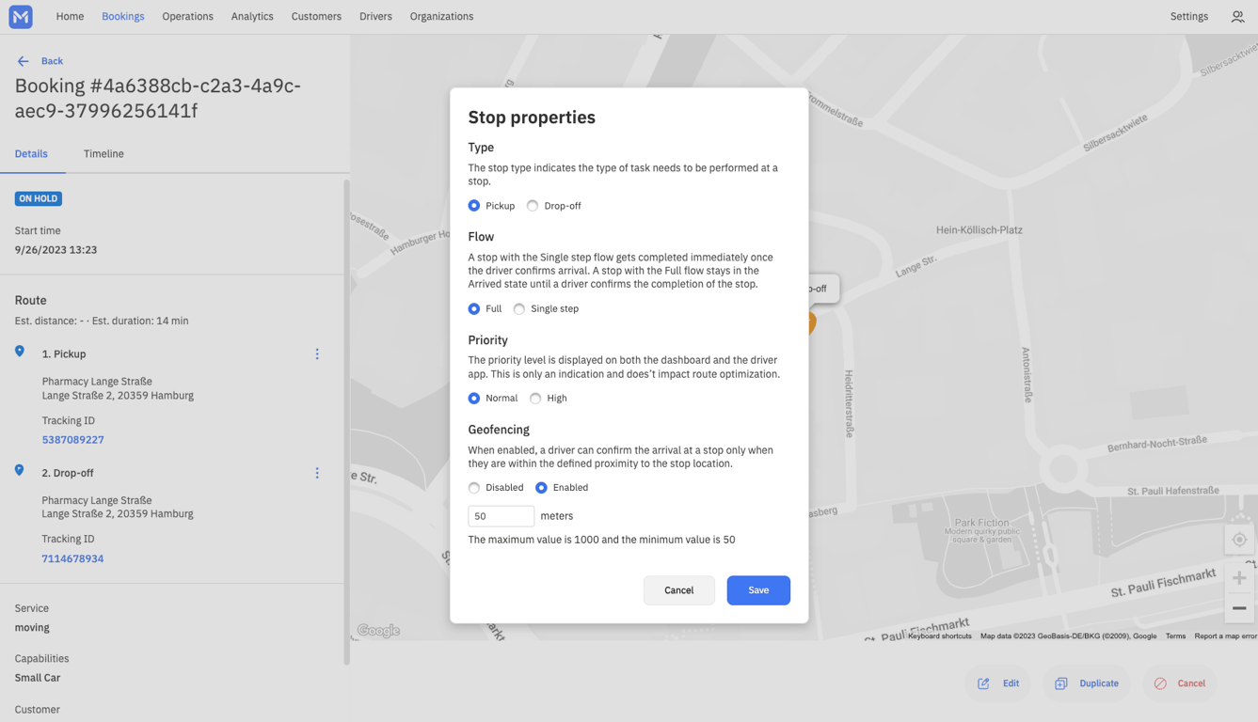Screen dimensions: 1258x722
Task: Click the '2. Drop-off' stop title
Action: click(68, 473)
